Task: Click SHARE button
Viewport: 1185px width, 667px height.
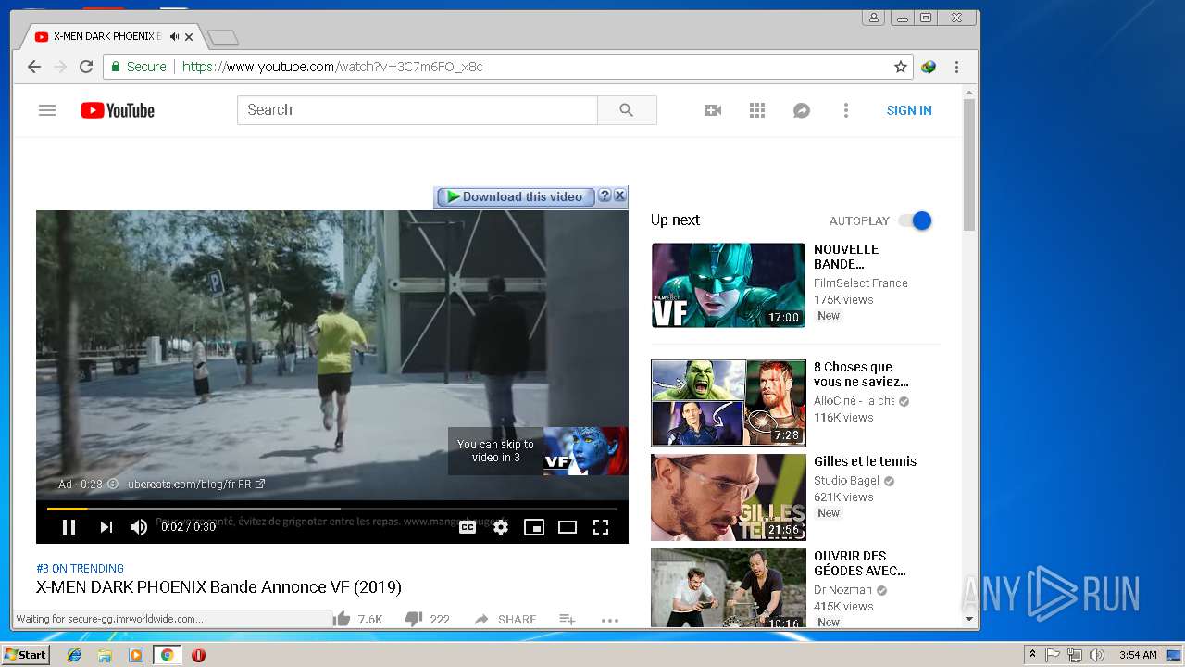Action: pyautogui.click(x=505, y=619)
